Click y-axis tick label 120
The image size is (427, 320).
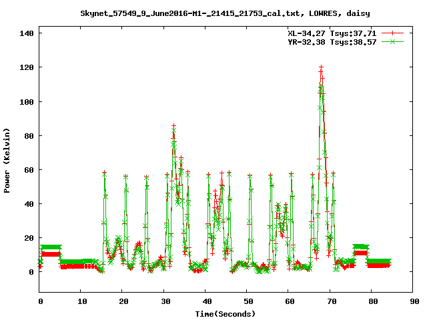[27, 67]
